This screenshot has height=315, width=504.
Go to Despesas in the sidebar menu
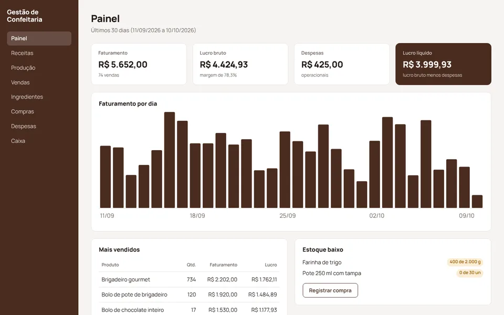pyautogui.click(x=39, y=127)
